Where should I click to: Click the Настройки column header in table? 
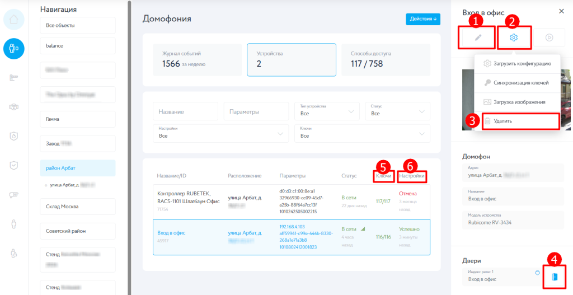(412, 176)
